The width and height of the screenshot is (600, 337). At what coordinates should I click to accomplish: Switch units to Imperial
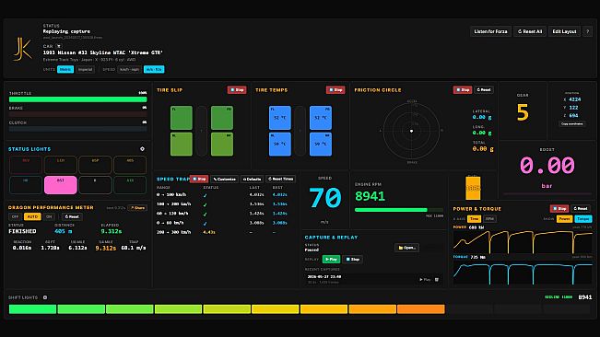pos(86,70)
